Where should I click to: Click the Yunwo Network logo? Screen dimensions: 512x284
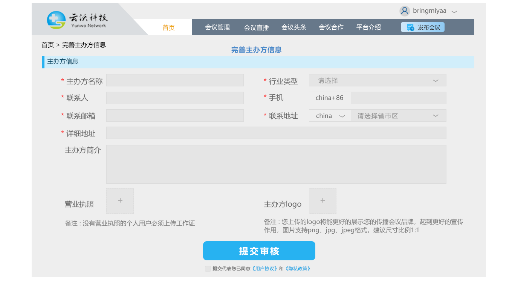tap(77, 20)
